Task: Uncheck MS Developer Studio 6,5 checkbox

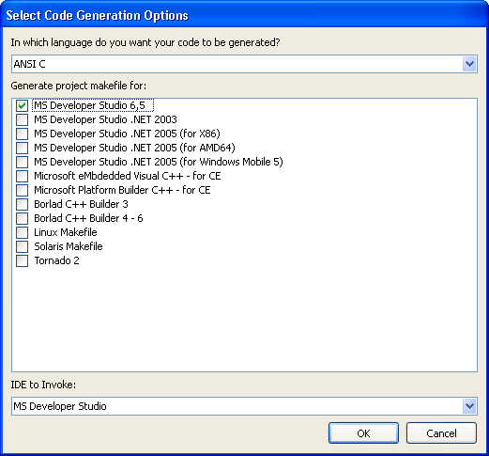Action: 22,105
